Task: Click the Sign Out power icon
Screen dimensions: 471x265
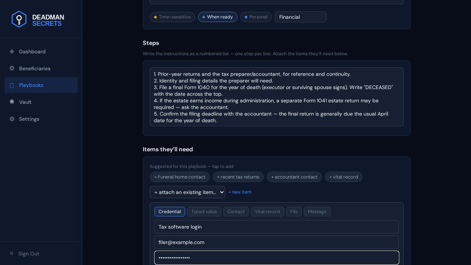Action: coord(12,253)
